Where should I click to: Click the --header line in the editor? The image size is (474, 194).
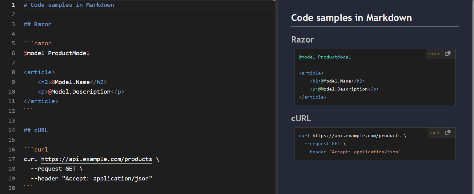pyautogui.click(x=91, y=178)
